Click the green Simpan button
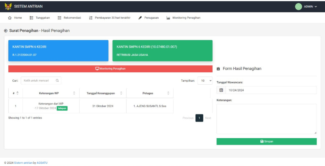This screenshot has height=166, width=325. [266, 142]
